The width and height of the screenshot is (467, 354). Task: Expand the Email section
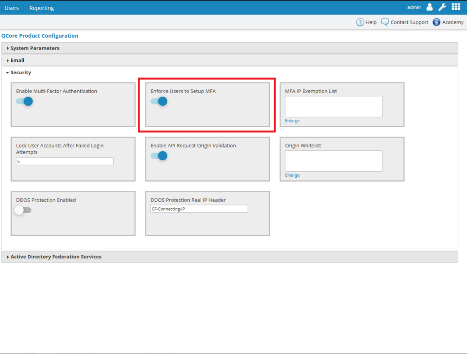pos(17,60)
